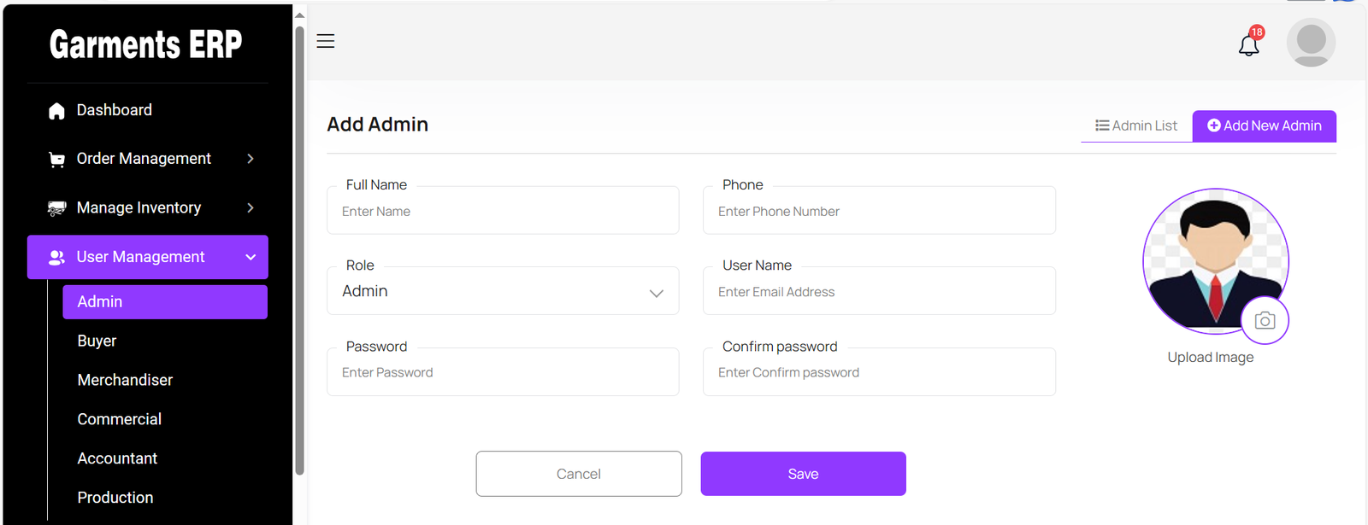Viewport: 1368px width, 525px height.
Task: Click the camera upload icon
Action: pos(1265,320)
